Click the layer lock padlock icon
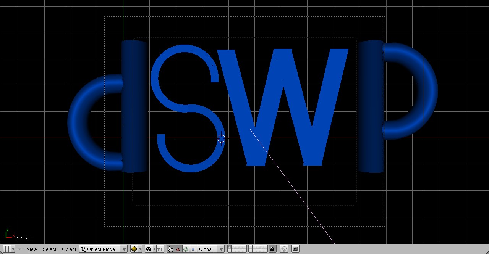Viewport: 489px width, 254px height. point(272,249)
